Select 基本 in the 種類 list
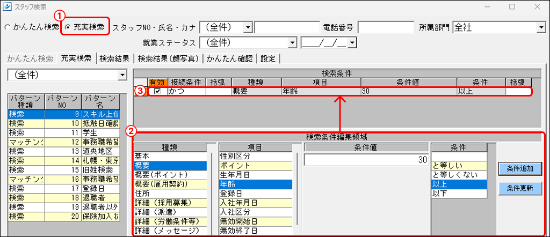 (170, 156)
